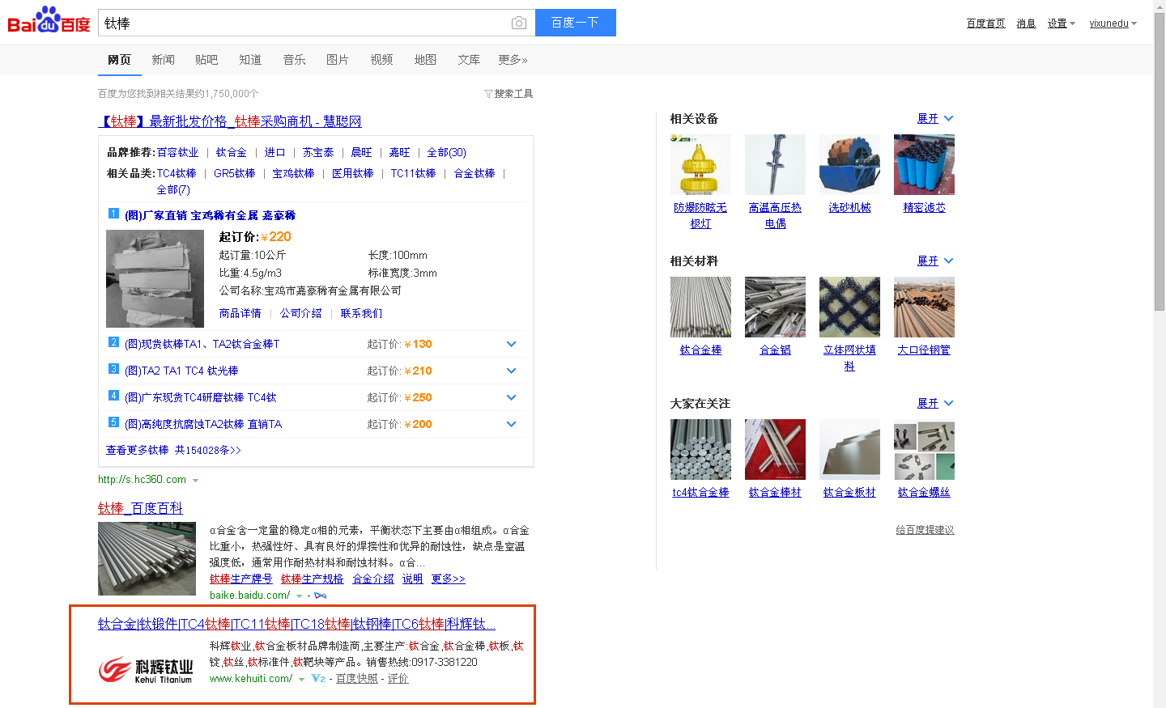Expand the 大家在关注 section
The image size is (1166, 708).
pos(935,403)
